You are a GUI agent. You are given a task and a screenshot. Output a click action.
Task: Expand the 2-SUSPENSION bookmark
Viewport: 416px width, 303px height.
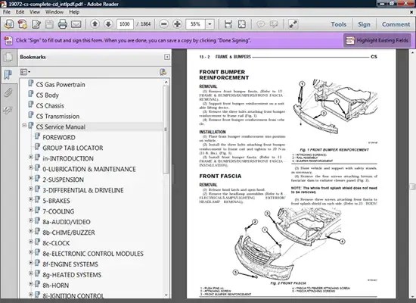tap(31, 178)
